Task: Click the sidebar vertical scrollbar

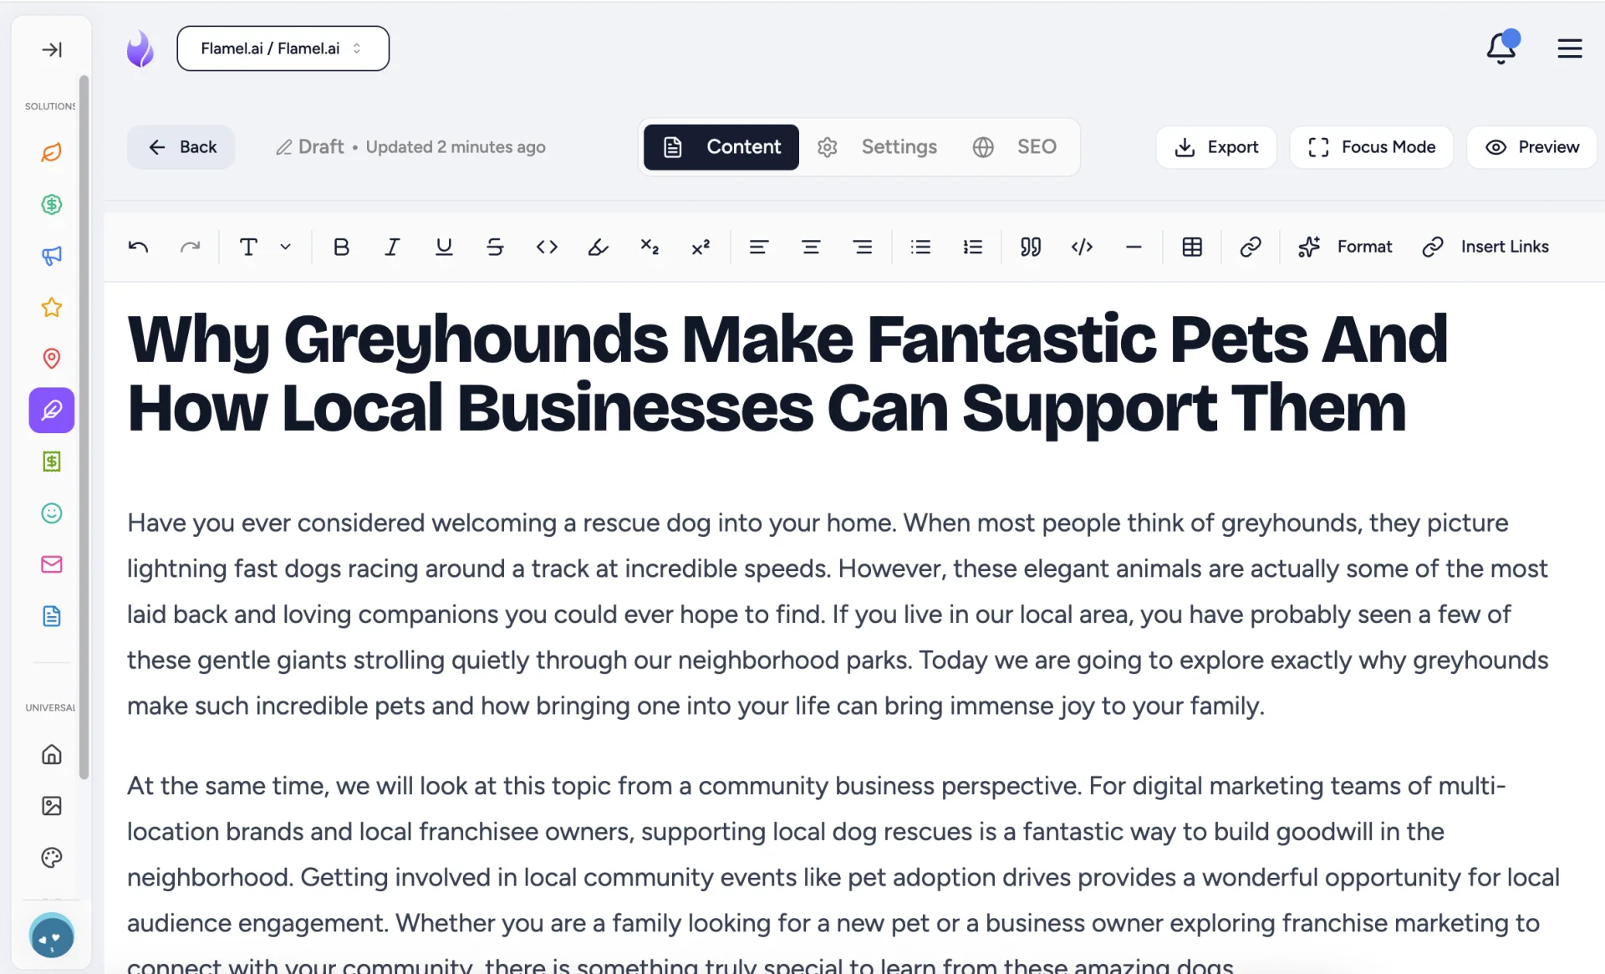Action: (84, 426)
